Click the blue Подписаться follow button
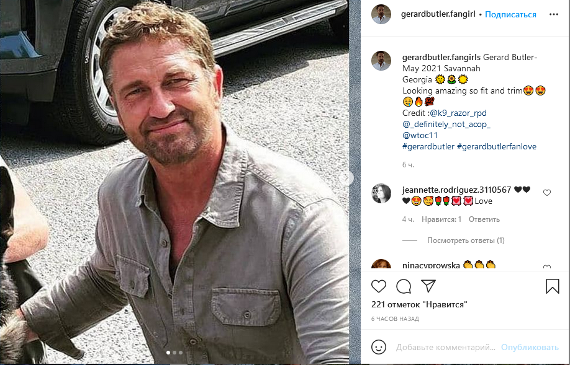570x365 pixels. 510,14
